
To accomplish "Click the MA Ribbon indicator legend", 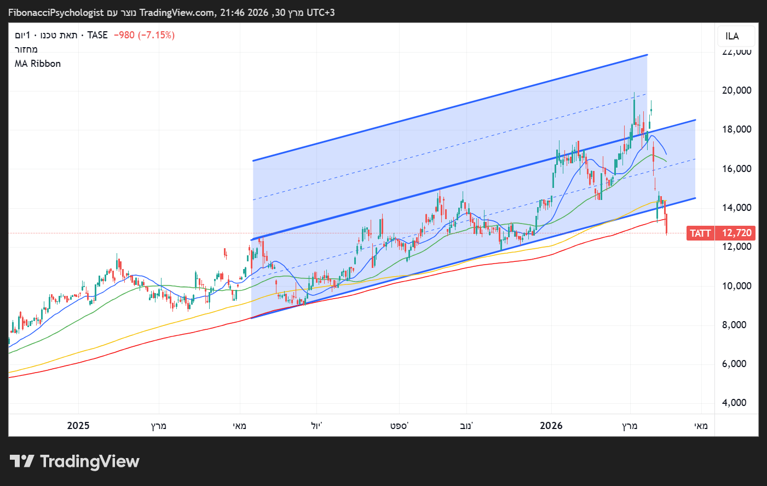I will (x=38, y=64).
